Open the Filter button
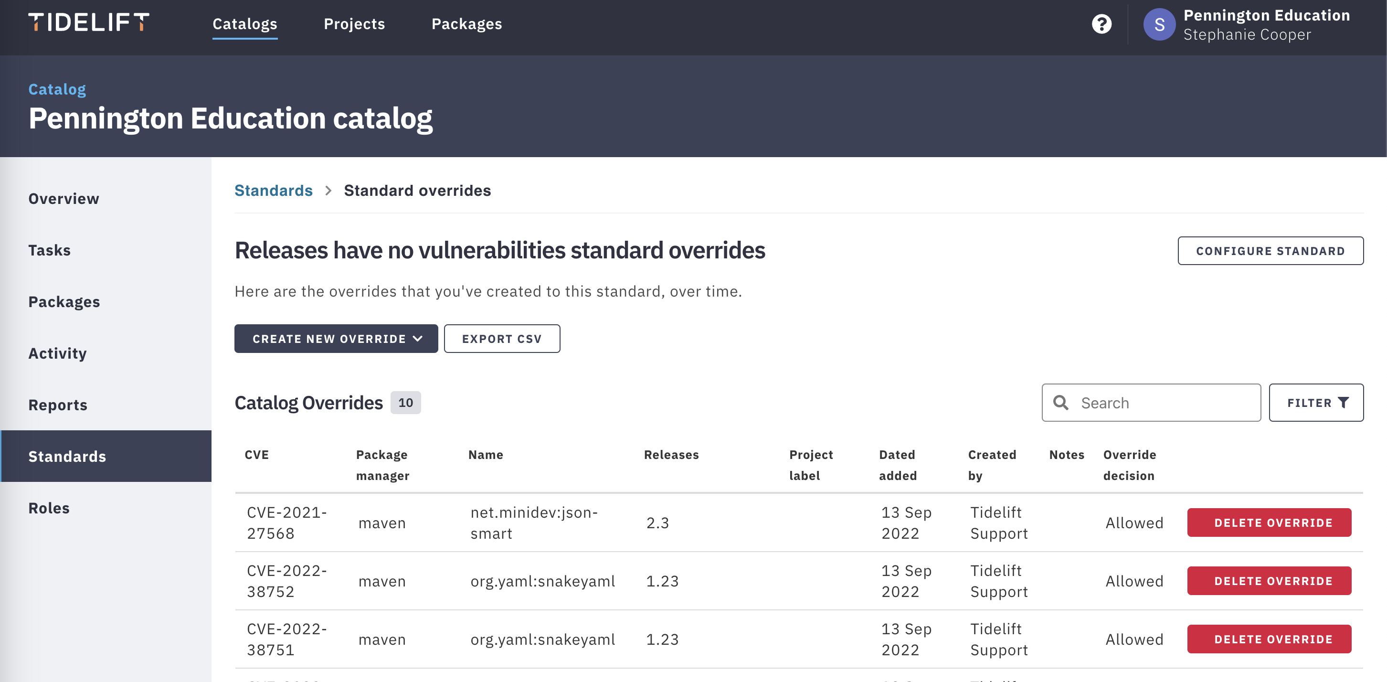1387x682 pixels. click(x=1316, y=403)
